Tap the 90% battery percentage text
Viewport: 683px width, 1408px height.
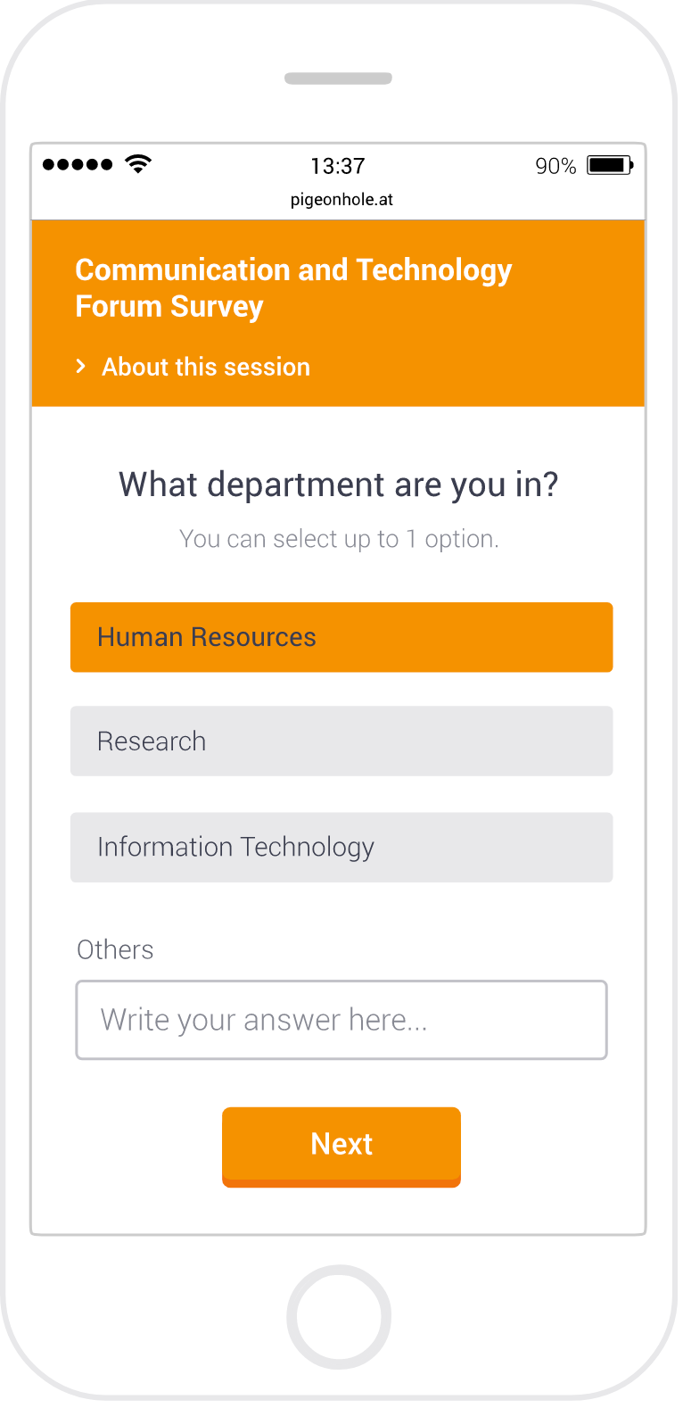click(555, 166)
